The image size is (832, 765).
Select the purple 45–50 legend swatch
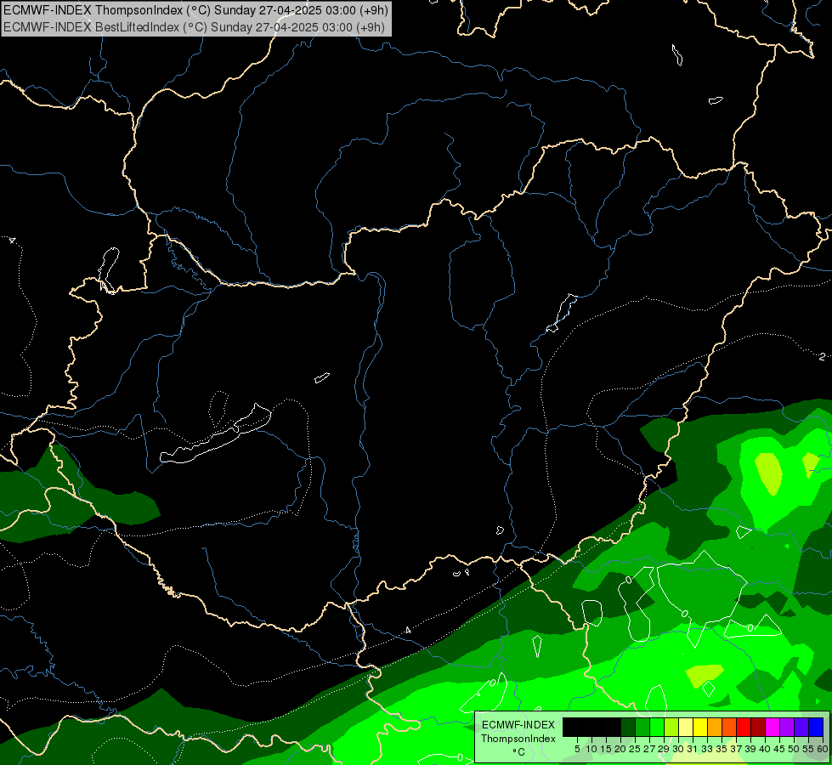click(x=787, y=727)
